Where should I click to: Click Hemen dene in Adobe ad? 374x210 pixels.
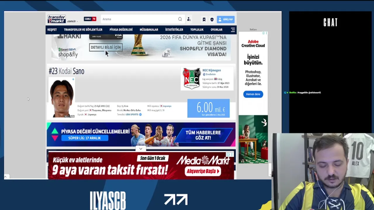click(x=253, y=94)
